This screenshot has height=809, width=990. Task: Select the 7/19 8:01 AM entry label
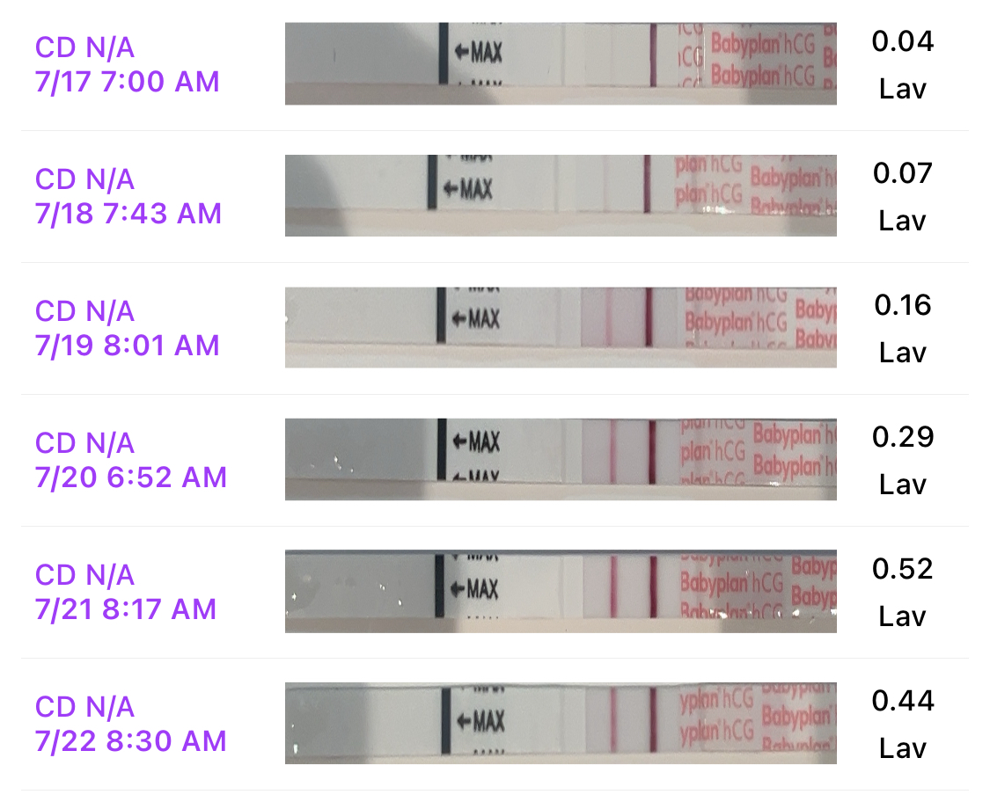click(128, 328)
